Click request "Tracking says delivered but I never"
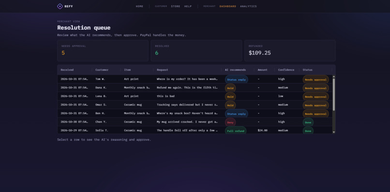 point(187,105)
